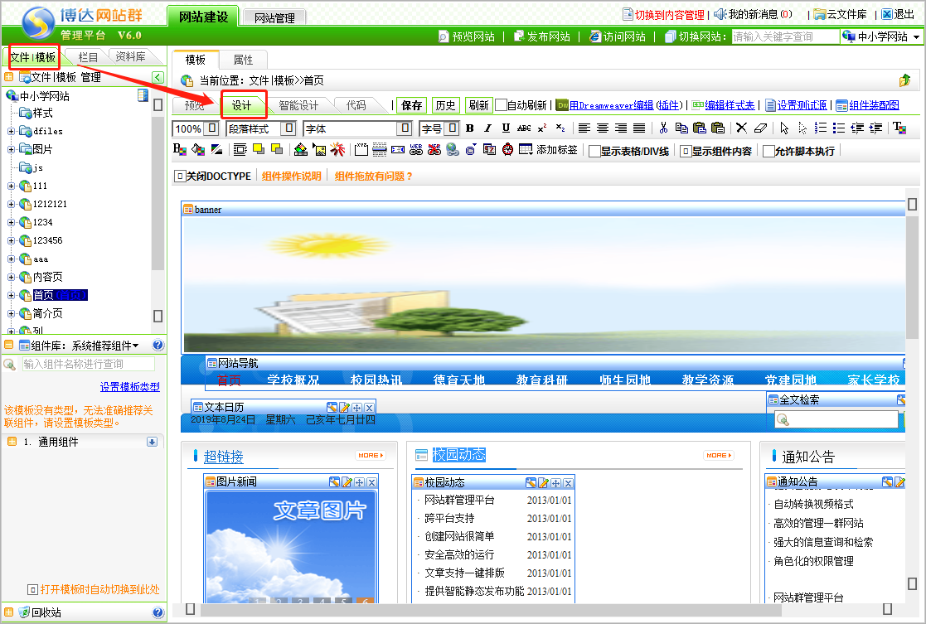Switch to the 代码 tab
Image resolution: width=926 pixels, height=624 pixels.
pyautogui.click(x=356, y=105)
